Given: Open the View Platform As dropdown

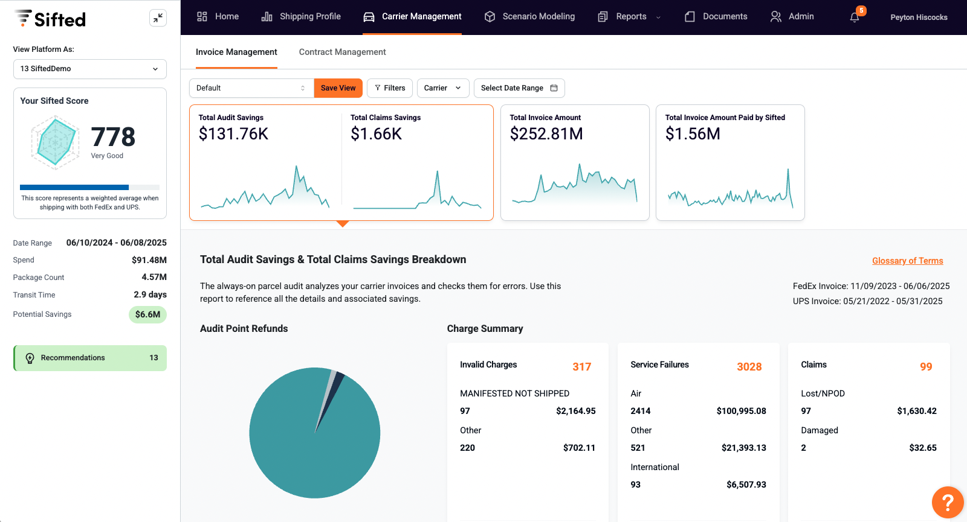Looking at the screenshot, I should [x=89, y=69].
